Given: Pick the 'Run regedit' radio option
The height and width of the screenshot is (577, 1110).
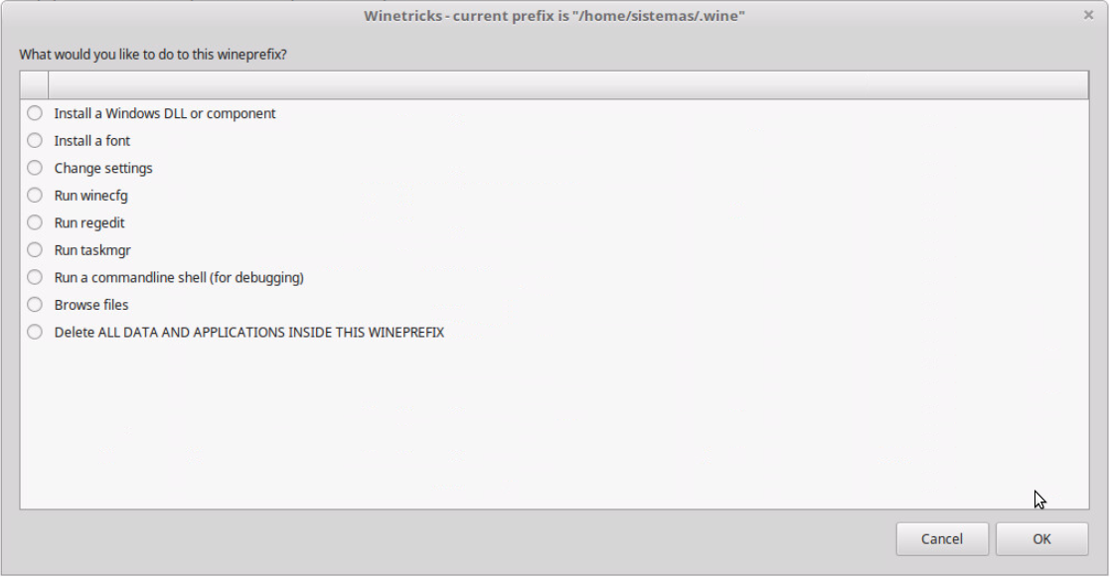Looking at the screenshot, I should pyautogui.click(x=35, y=222).
